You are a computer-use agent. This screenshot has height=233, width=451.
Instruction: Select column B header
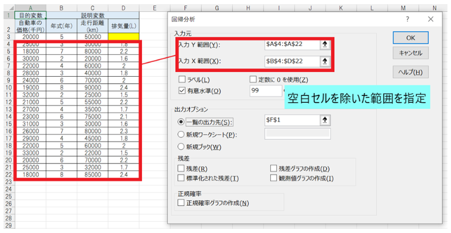[61, 8]
